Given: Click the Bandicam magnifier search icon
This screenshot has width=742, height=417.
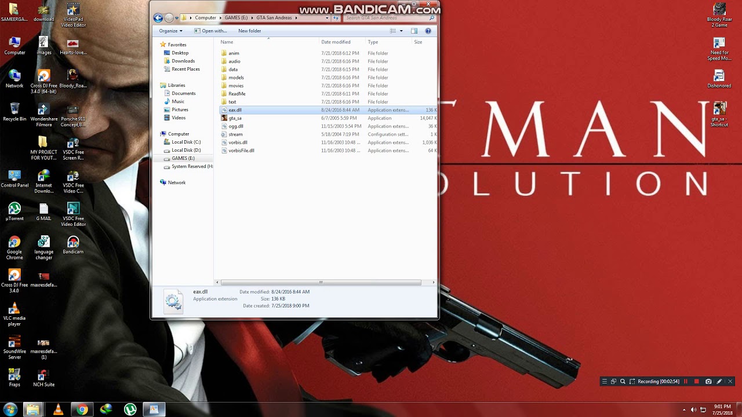Looking at the screenshot, I should coord(623,381).
